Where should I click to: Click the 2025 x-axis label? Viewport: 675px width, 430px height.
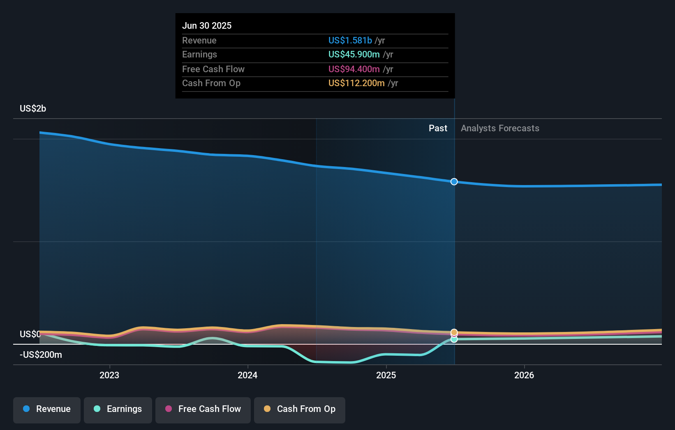pyautogui.click(x=386, y=375)
